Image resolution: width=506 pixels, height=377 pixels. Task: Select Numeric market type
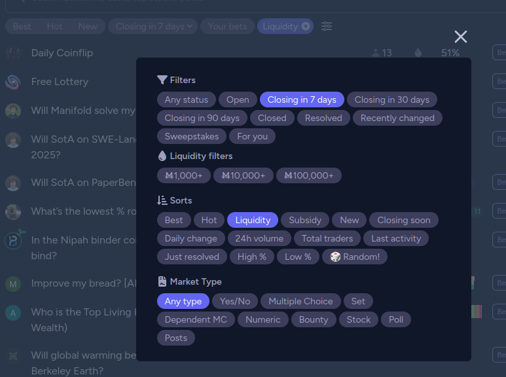[x=262, y=320]
